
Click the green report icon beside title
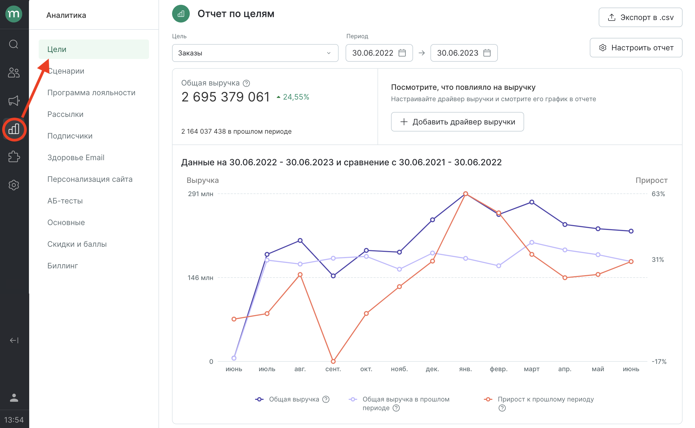click(181, 14)
